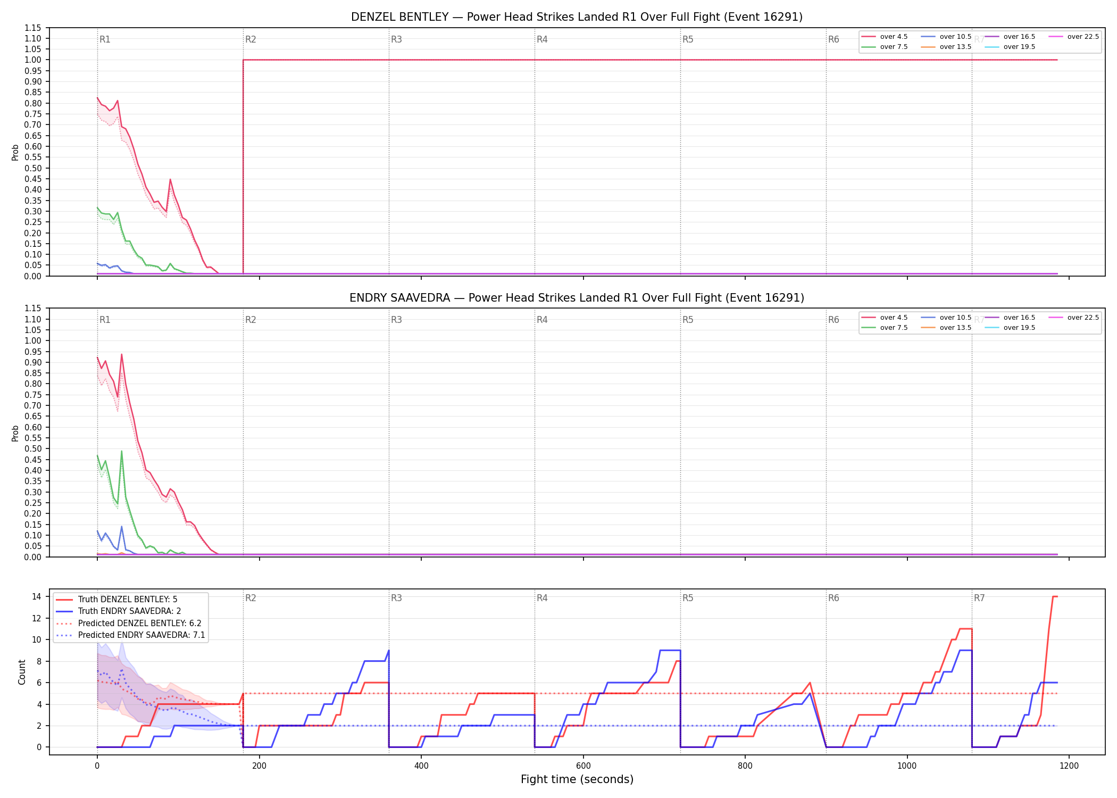Click 'Predicted DENZEL BENTLEY: 6.2' legend entry
1117x798 pixels.
129,624
